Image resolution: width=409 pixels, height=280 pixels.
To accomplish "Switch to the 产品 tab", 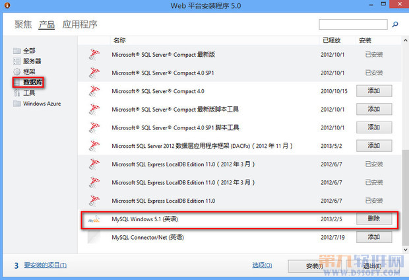I will coord(47,24).
